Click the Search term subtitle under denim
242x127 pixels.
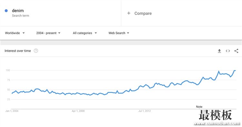[21, 16]
